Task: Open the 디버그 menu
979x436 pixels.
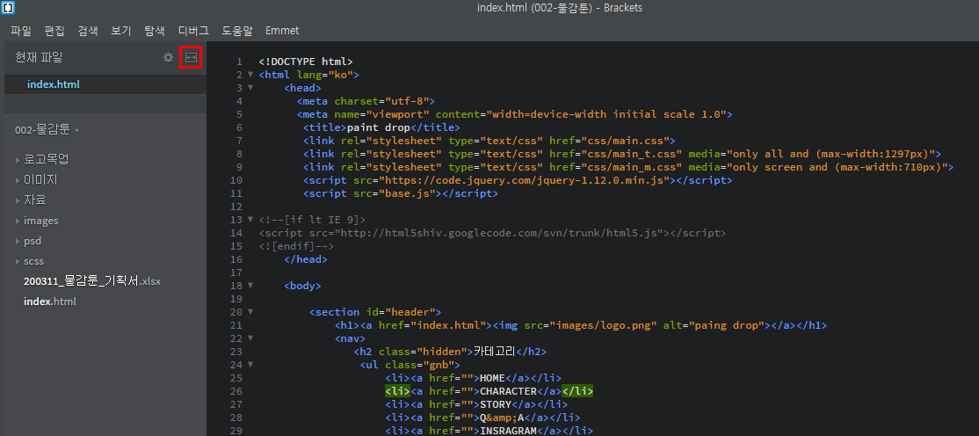Action: (193, 30)
